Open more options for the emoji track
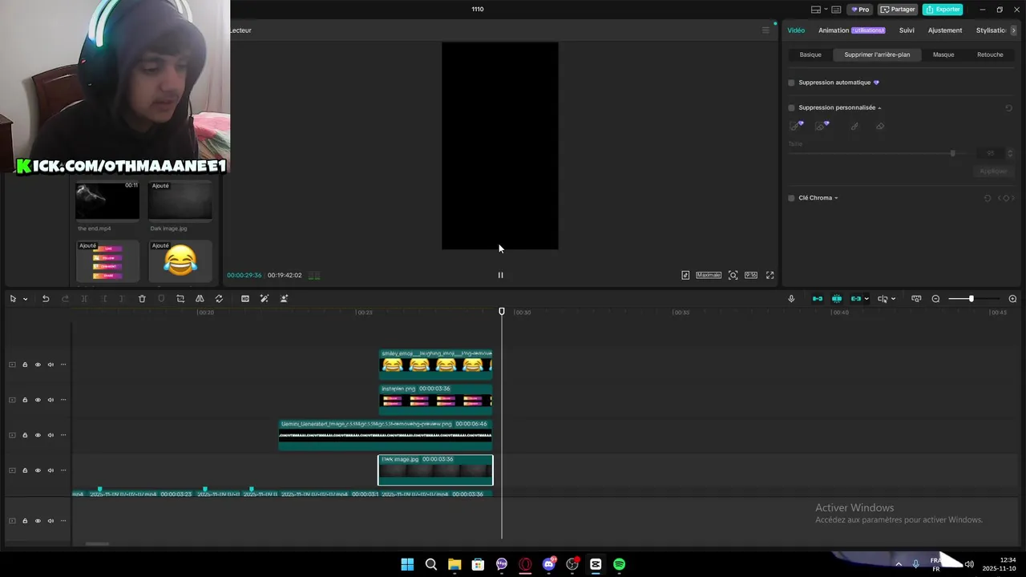The height and width of the screenshot is (577, 1026). [x=63, y=365]
